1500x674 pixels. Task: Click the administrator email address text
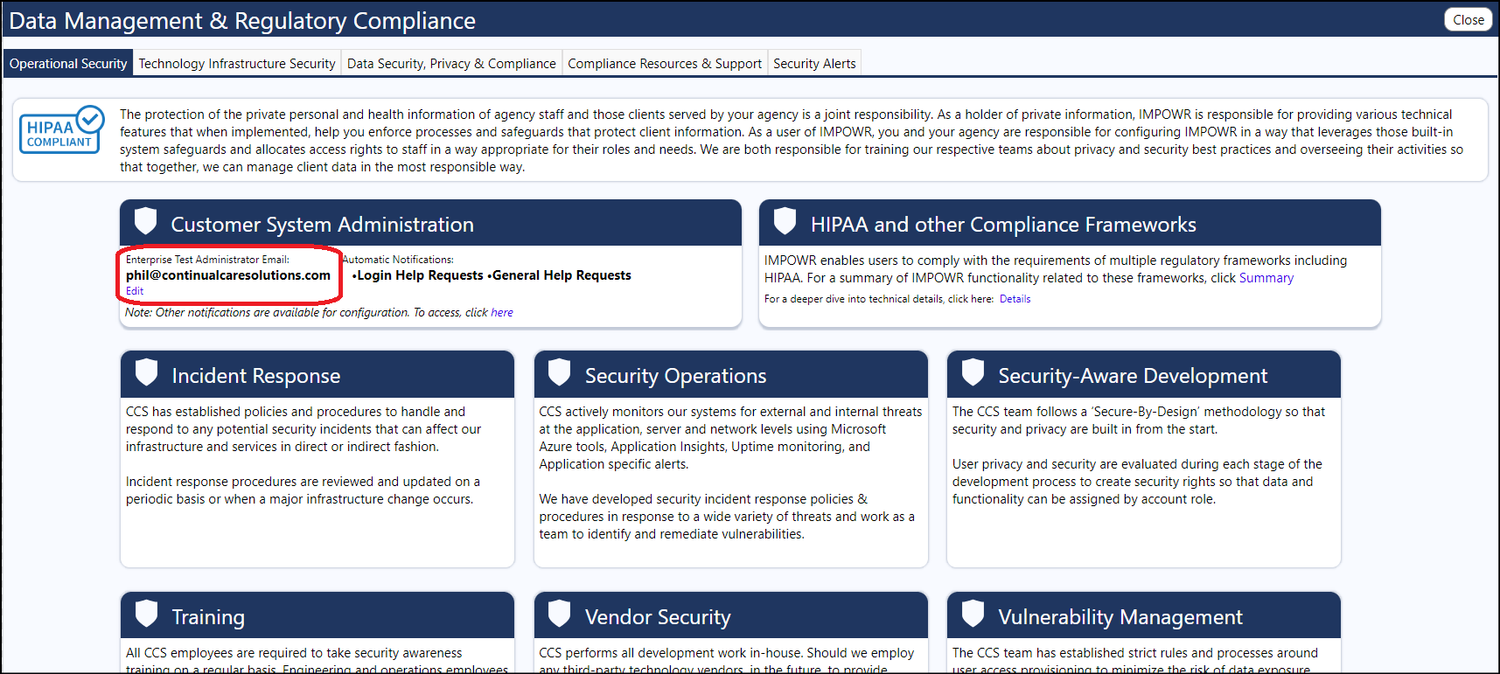click(228, 275)
